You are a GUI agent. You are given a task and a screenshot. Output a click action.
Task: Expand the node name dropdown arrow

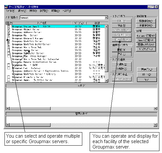[x=106, y=18]
